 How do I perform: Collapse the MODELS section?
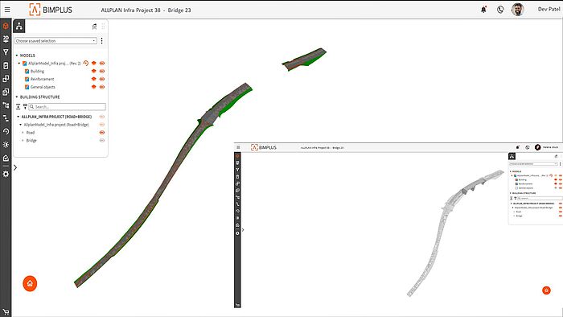(17, 56)
